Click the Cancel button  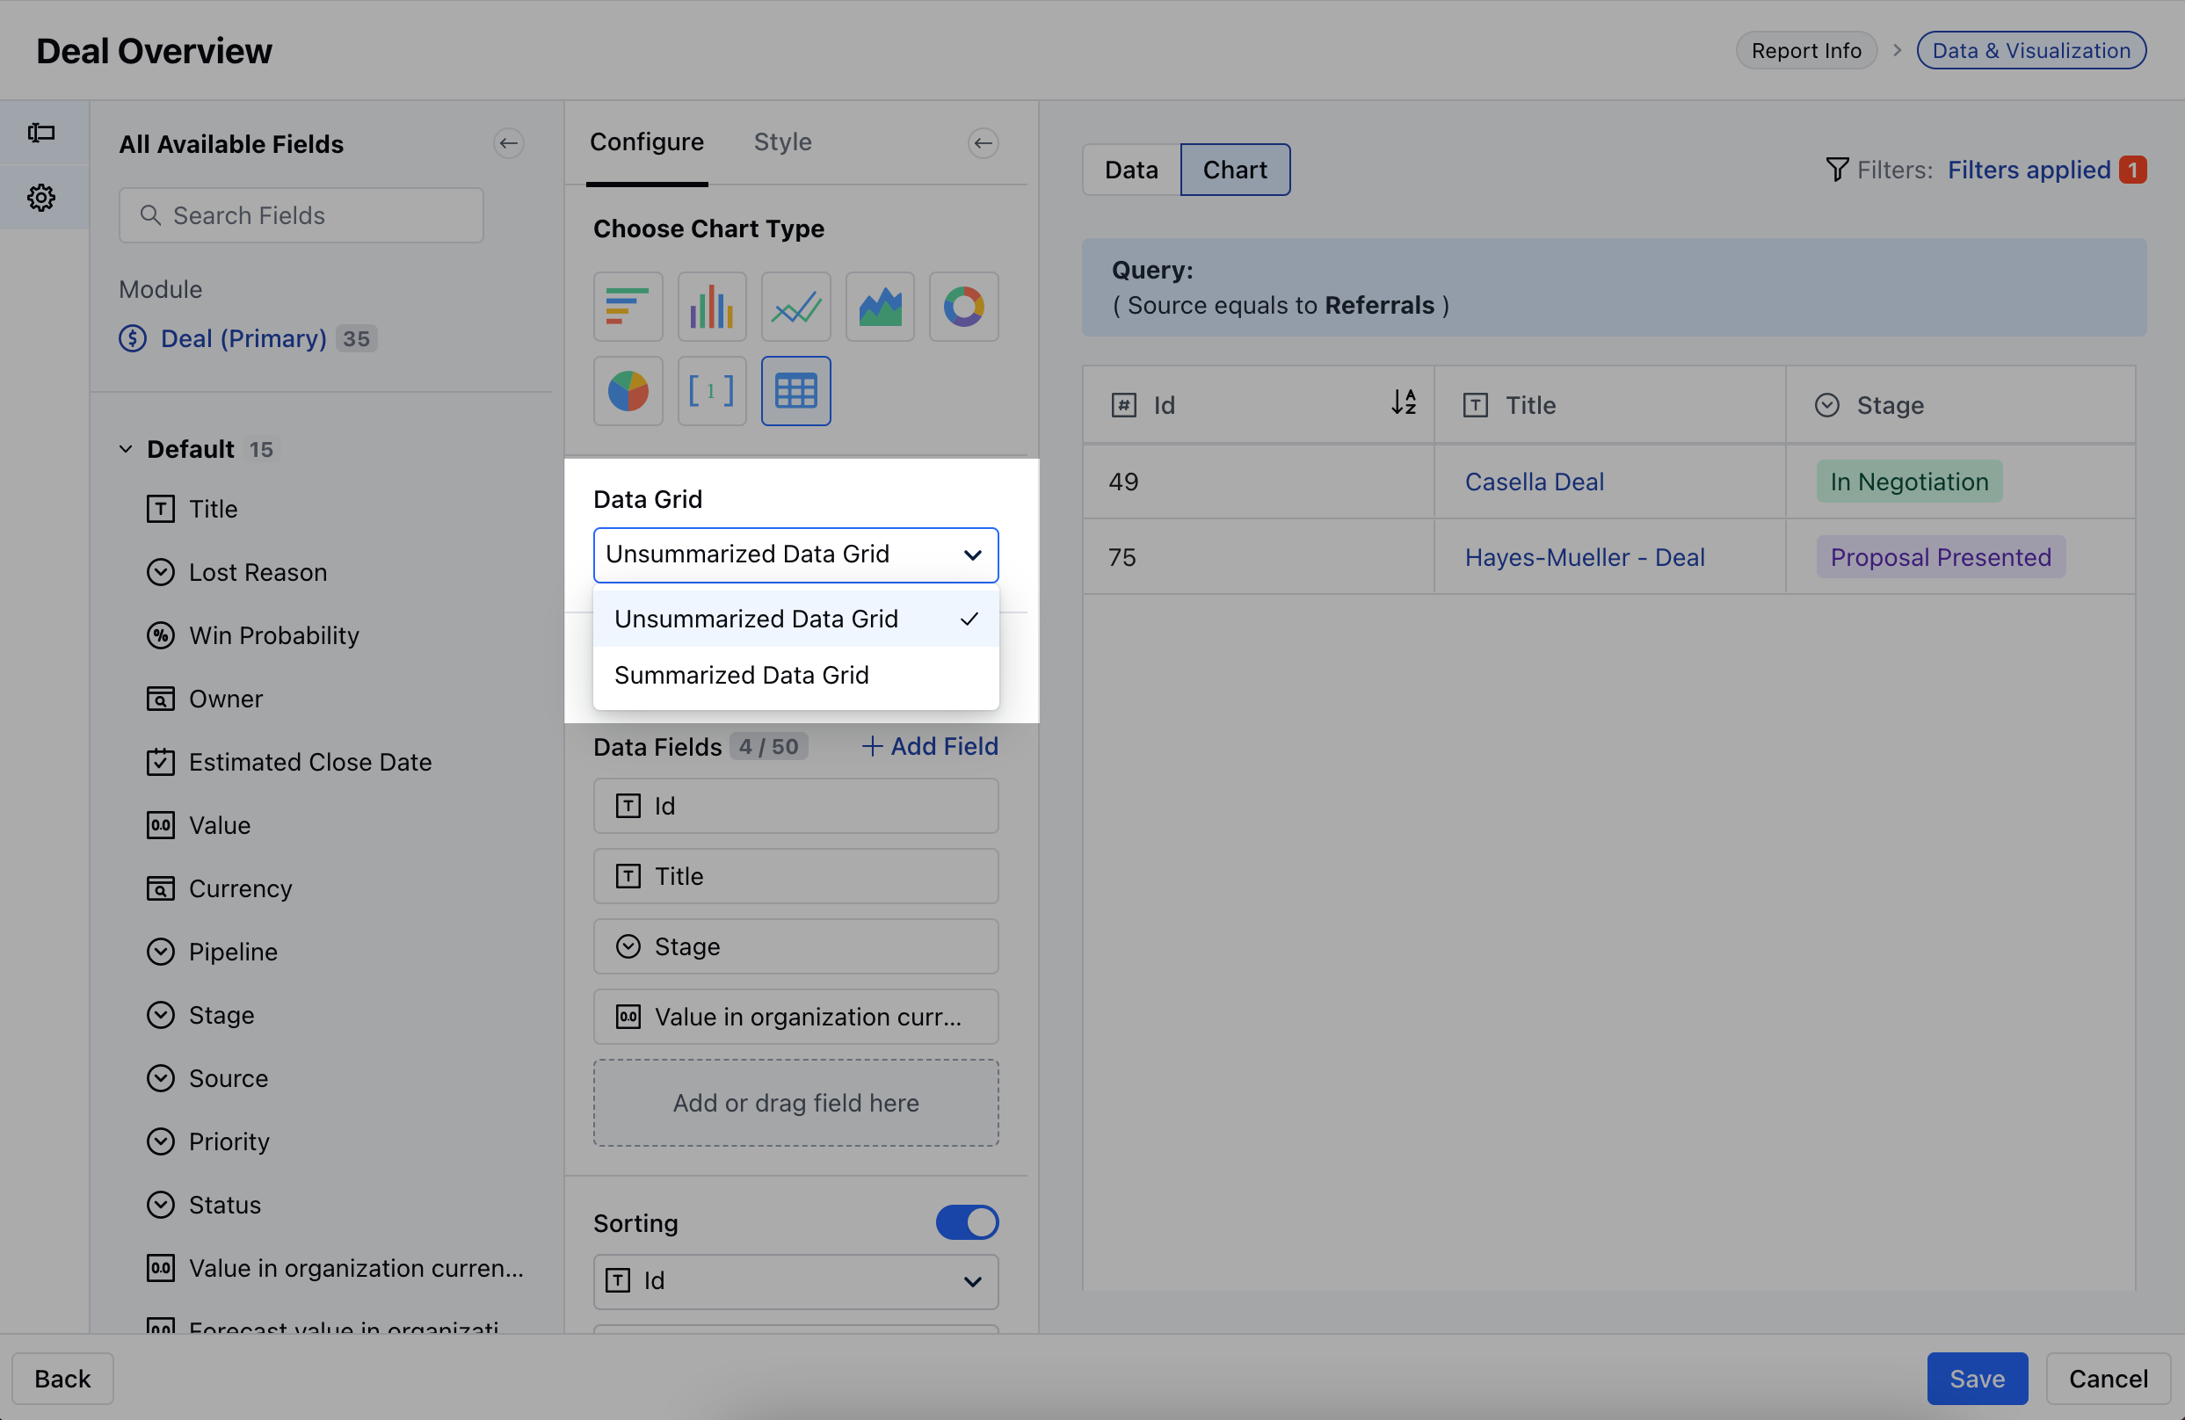click(2108, 1379)
